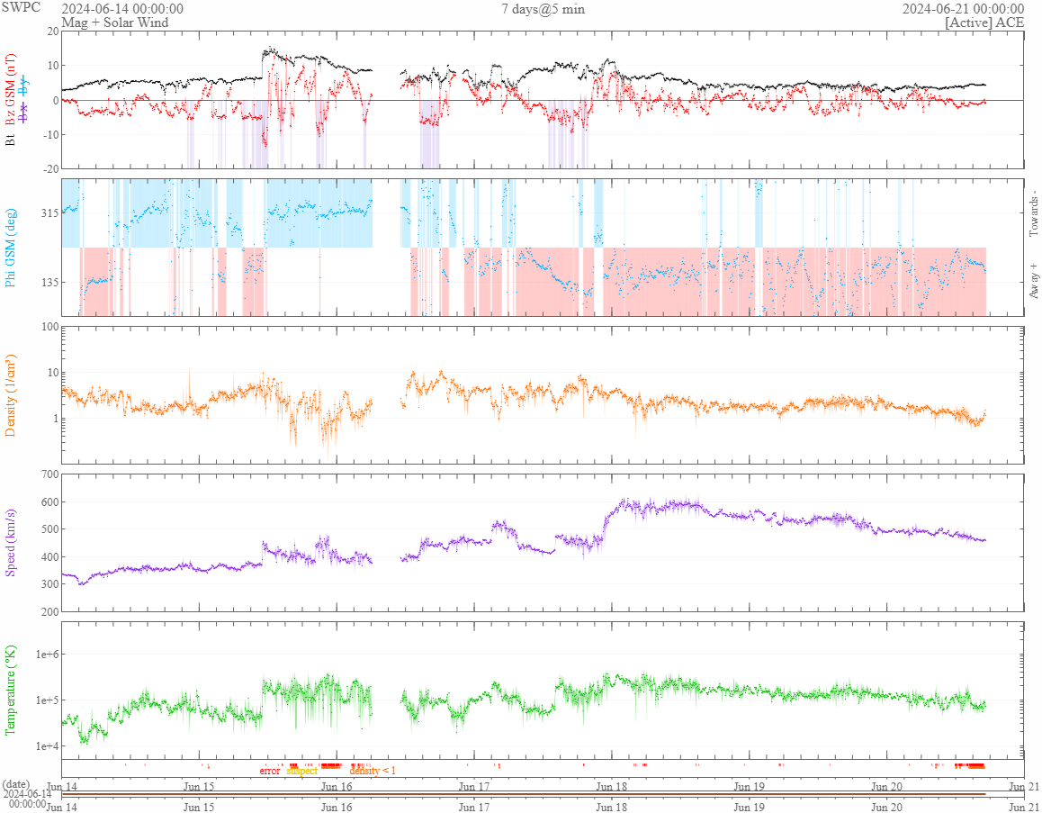Click the brown zoom range bar at bottom
The image size is (1042, 813).
(524, 794)
